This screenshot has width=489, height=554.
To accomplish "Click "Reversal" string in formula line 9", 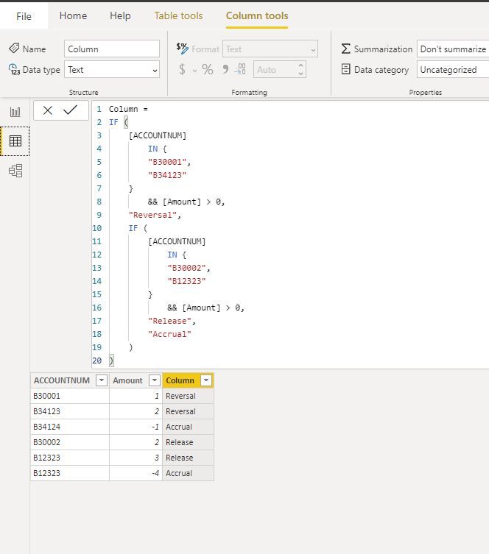I will [x=152, y=215].
